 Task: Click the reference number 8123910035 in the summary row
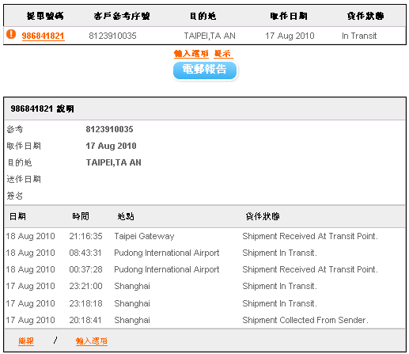[112, 36]
